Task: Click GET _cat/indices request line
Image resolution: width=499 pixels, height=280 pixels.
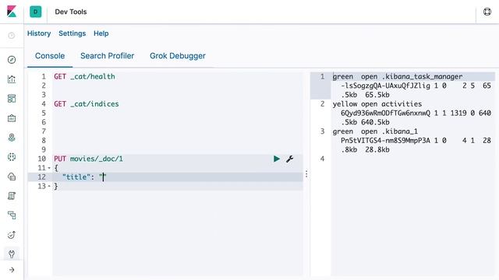Action: (x=87, y=103)
